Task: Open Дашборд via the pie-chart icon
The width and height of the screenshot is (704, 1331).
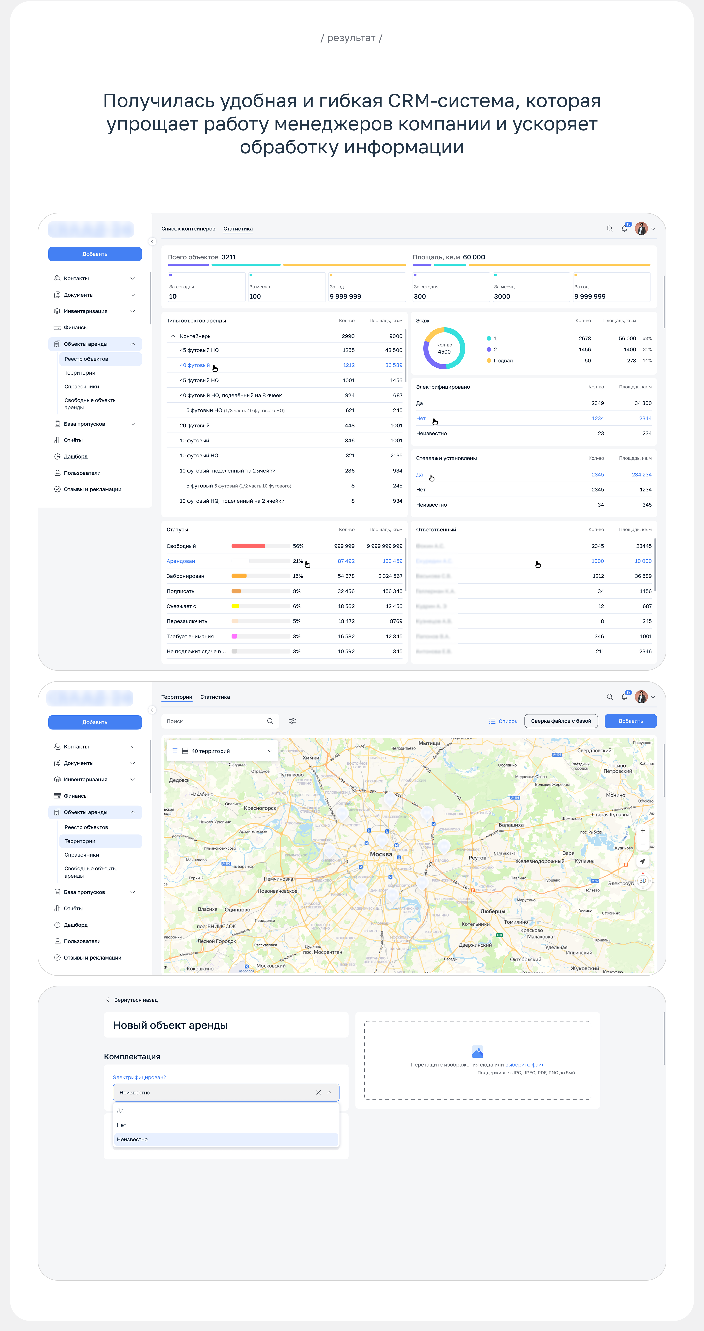Action: (57, 456)
